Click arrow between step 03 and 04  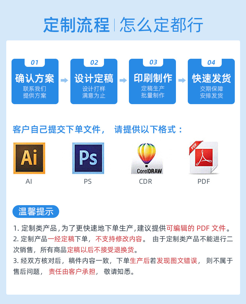(x=182, y=80)
